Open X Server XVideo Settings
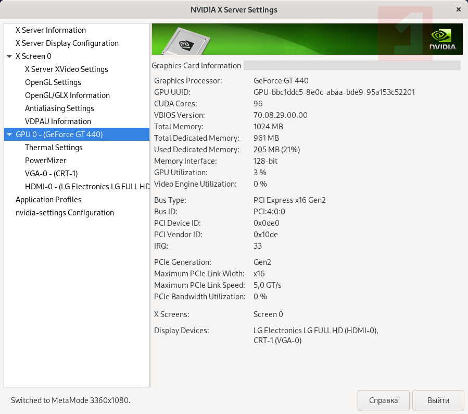Image resolution: width=468 pixels, height=414 pixels. point(66,69)
